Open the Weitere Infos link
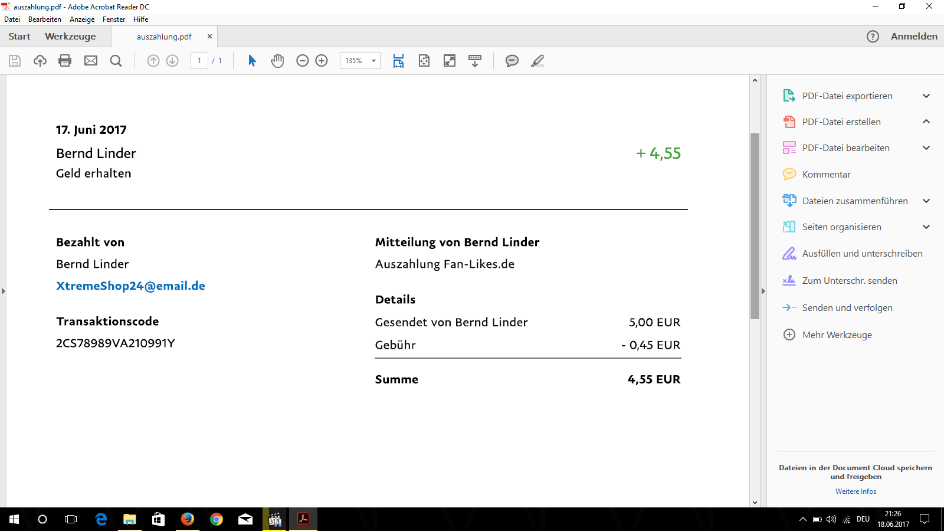Viewport: 944px width, 531px height. 855,491
